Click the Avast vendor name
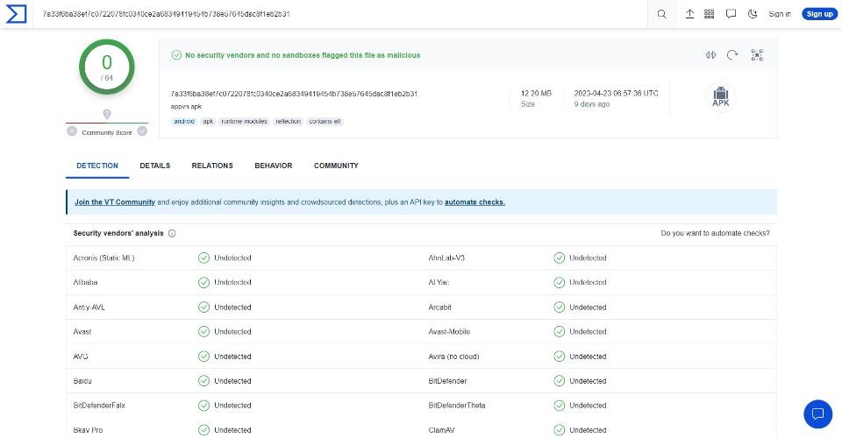 click(82, 332)
